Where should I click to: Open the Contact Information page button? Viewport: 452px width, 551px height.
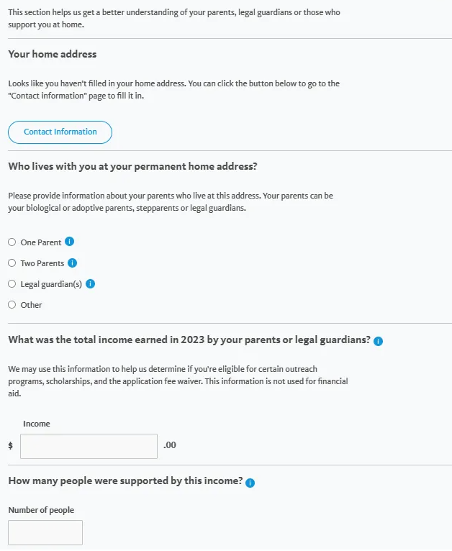point(60,132)
